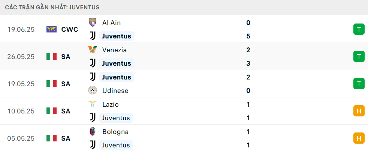The height and width of the screenshot is (150, 368).
Task: Click the Bologna club crest
Action: (x=92, y=132)
